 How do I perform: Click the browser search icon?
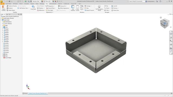pyautogui.click(x=19, y=14)
